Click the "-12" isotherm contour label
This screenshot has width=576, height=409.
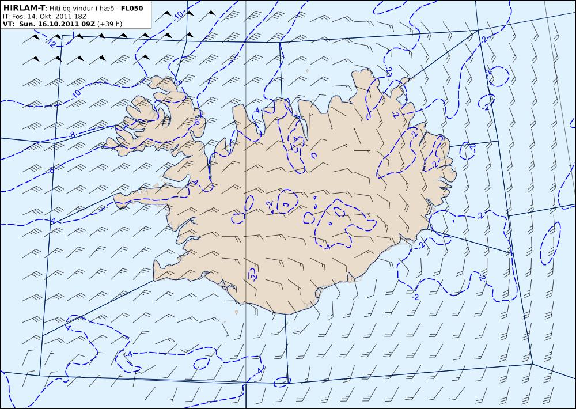51,43
